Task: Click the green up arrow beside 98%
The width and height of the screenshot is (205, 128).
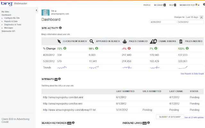Action: [97, 48]
